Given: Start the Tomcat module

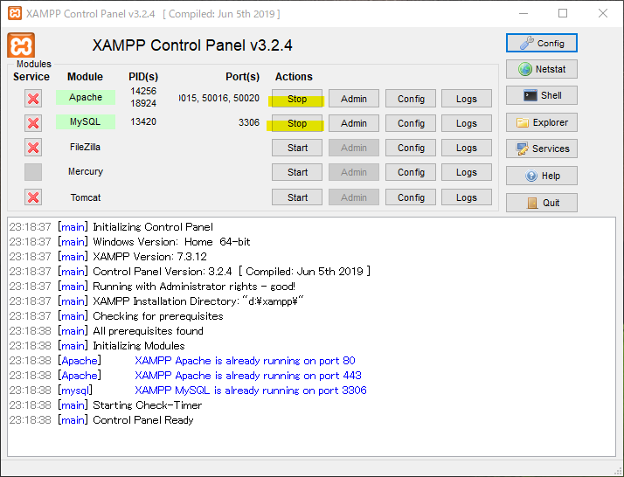Looking at the screenshot, I should point(297,197).
